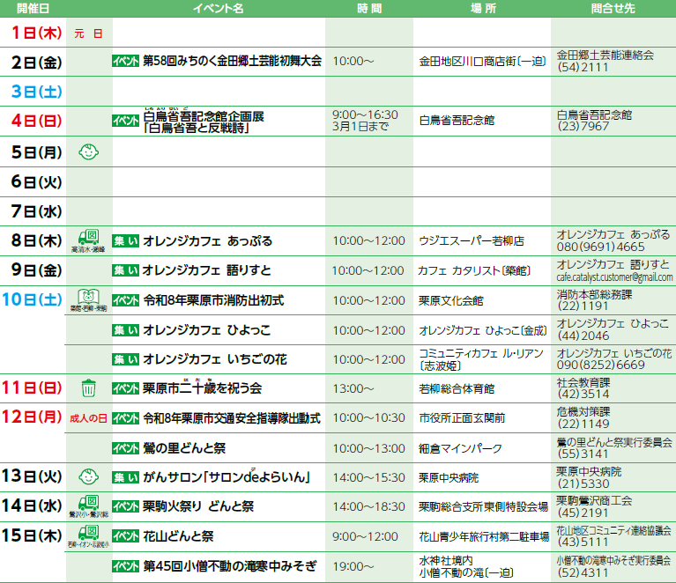
Task: Click the open book icon on the 10th
Action: [88, 297]
